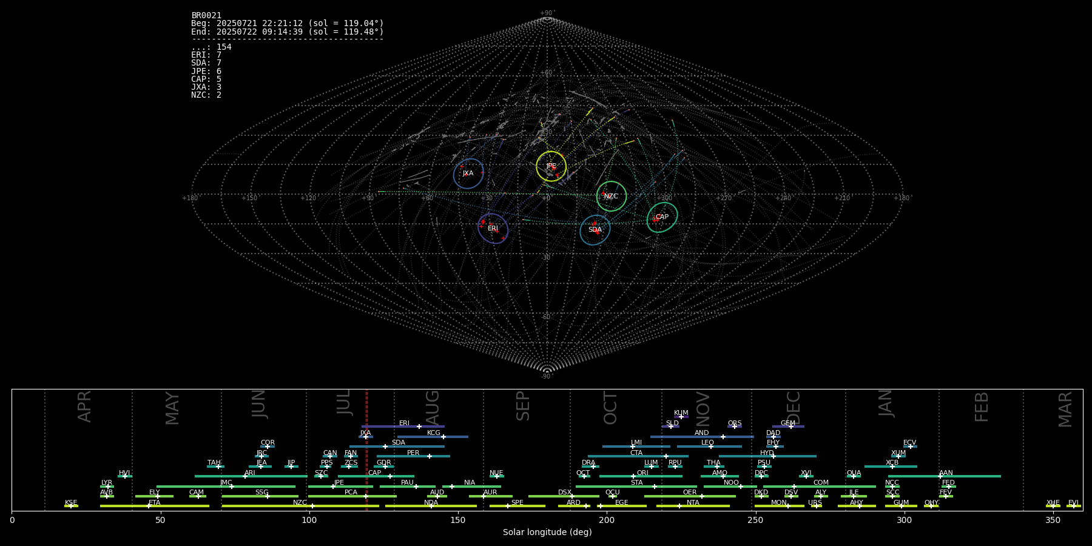Image resolution: width=1092 pixels, height=546 pixels.
Task: Click the DRA shower label in the timeline
Action: (588, 463)
